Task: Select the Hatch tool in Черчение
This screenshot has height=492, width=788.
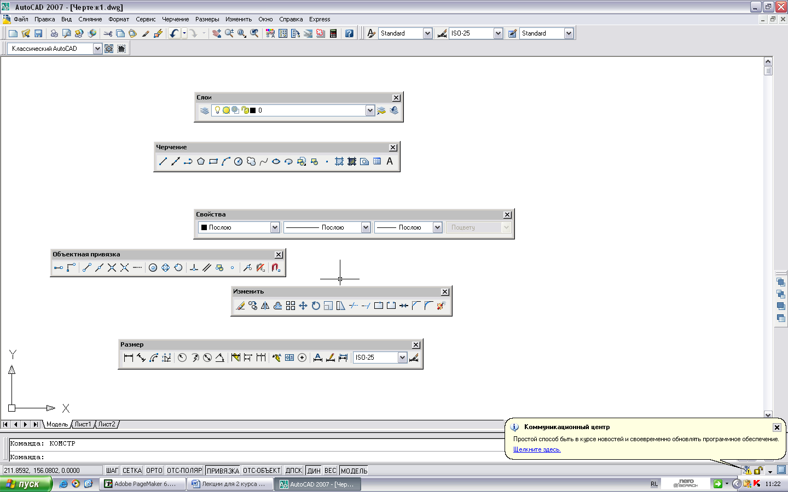Action: click(339, 161)
